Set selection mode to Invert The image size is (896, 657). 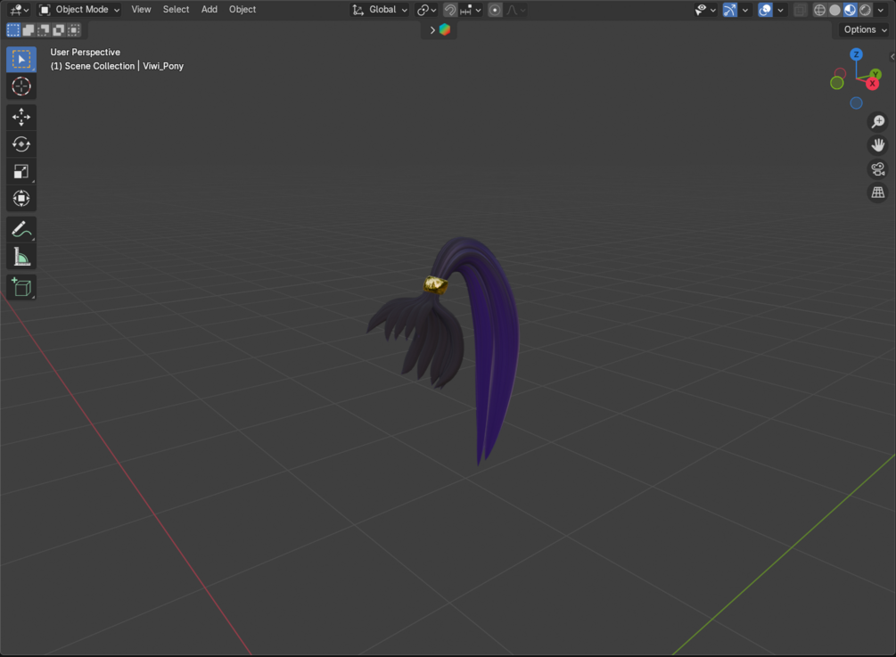[58, 29]
